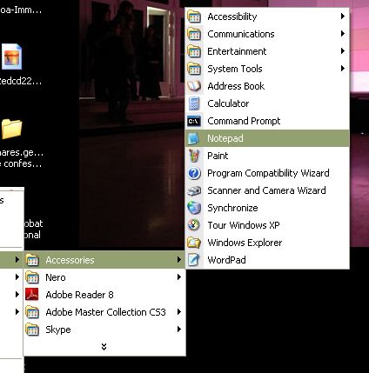Open WordPad menu entry
Image resolution: width=369 pixels, height=373 pixels.
tap(267, 260)
